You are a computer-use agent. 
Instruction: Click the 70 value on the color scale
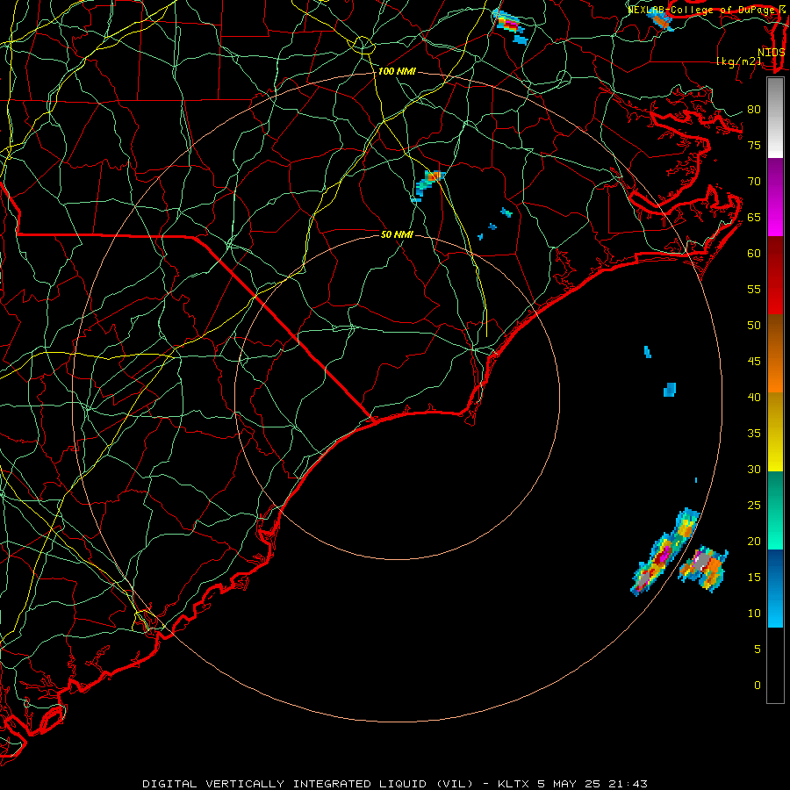[754, 182]
